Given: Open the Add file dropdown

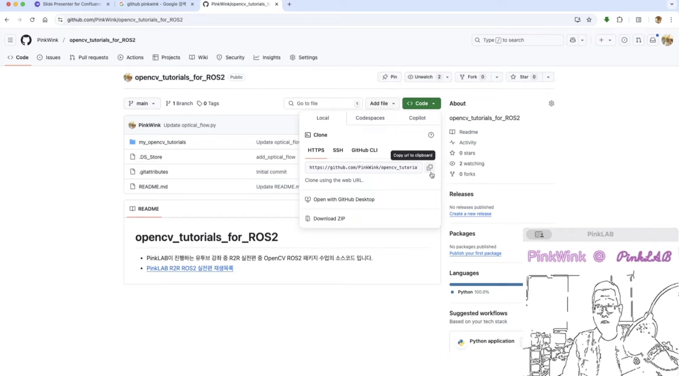Looking at the screenshot, I should 382,103.
